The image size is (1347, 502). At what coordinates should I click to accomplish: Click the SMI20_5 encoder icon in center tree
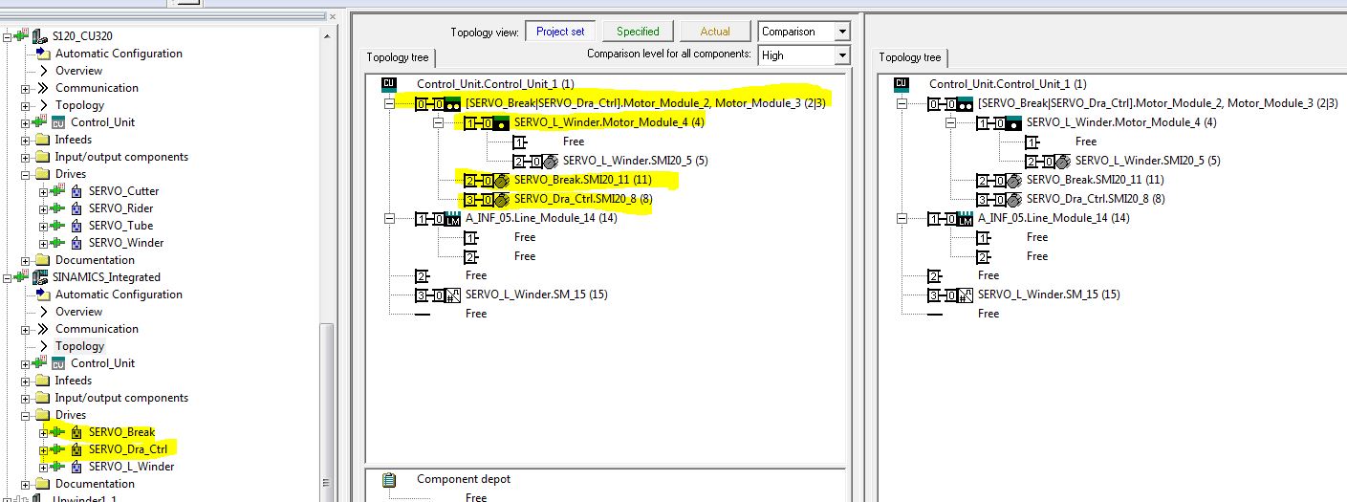[550, 161]
